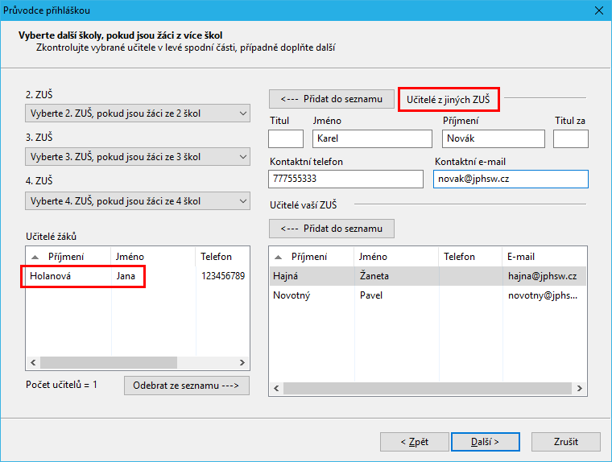
Task: Sort left teacher list by Telefon column
Action: coord(219,257)
